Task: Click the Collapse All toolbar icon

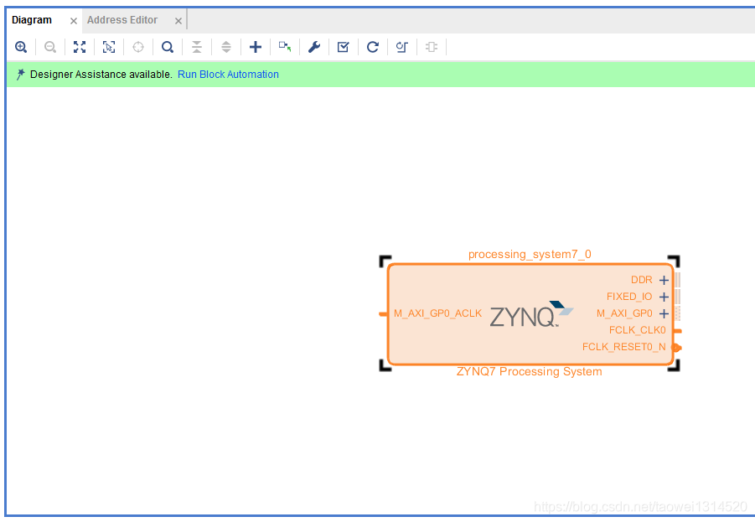Action: pyautogui.click(x=197, y=47)
